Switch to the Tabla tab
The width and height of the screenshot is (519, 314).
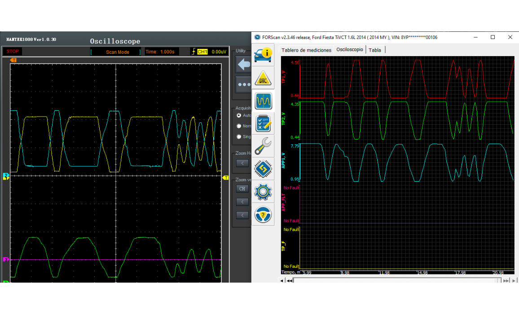pos(375,50)
